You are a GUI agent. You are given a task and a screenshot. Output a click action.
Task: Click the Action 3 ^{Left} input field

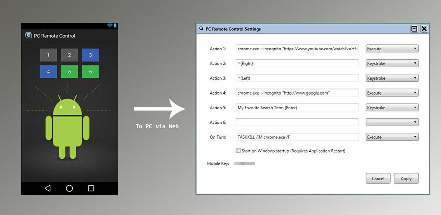[x=297, y=78]
